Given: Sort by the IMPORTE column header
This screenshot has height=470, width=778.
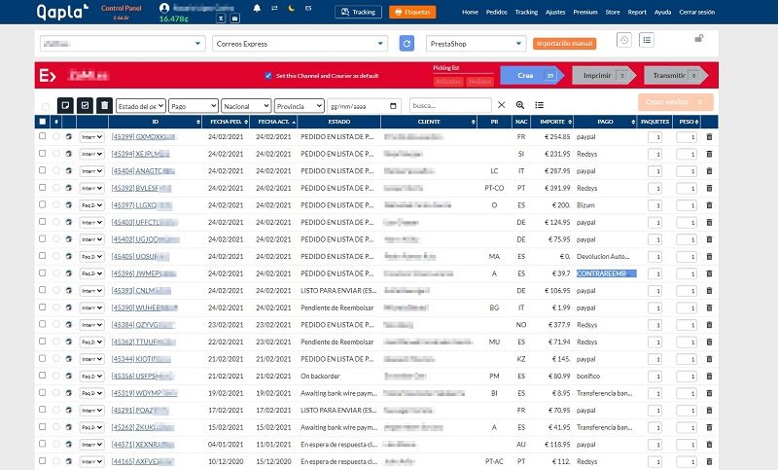Looking at the screenshot, I should pyautogui.click(x=554, y=122).
